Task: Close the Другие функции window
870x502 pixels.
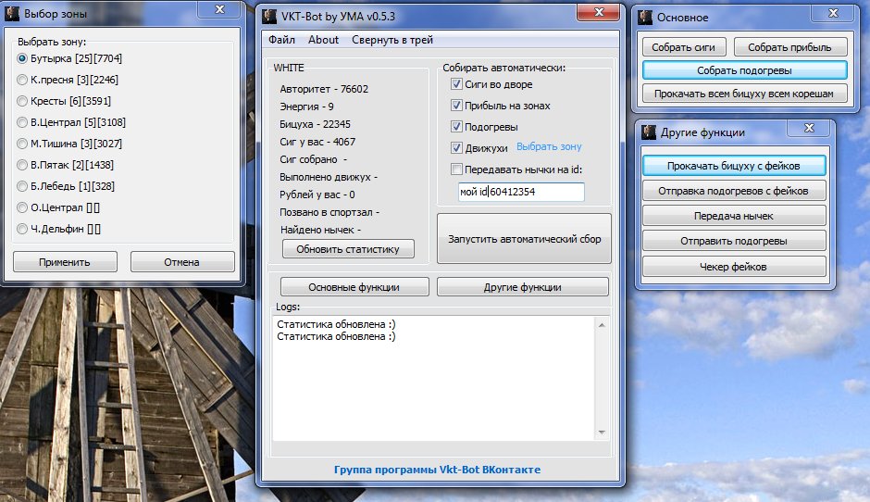Action: [x=810, y=128]
